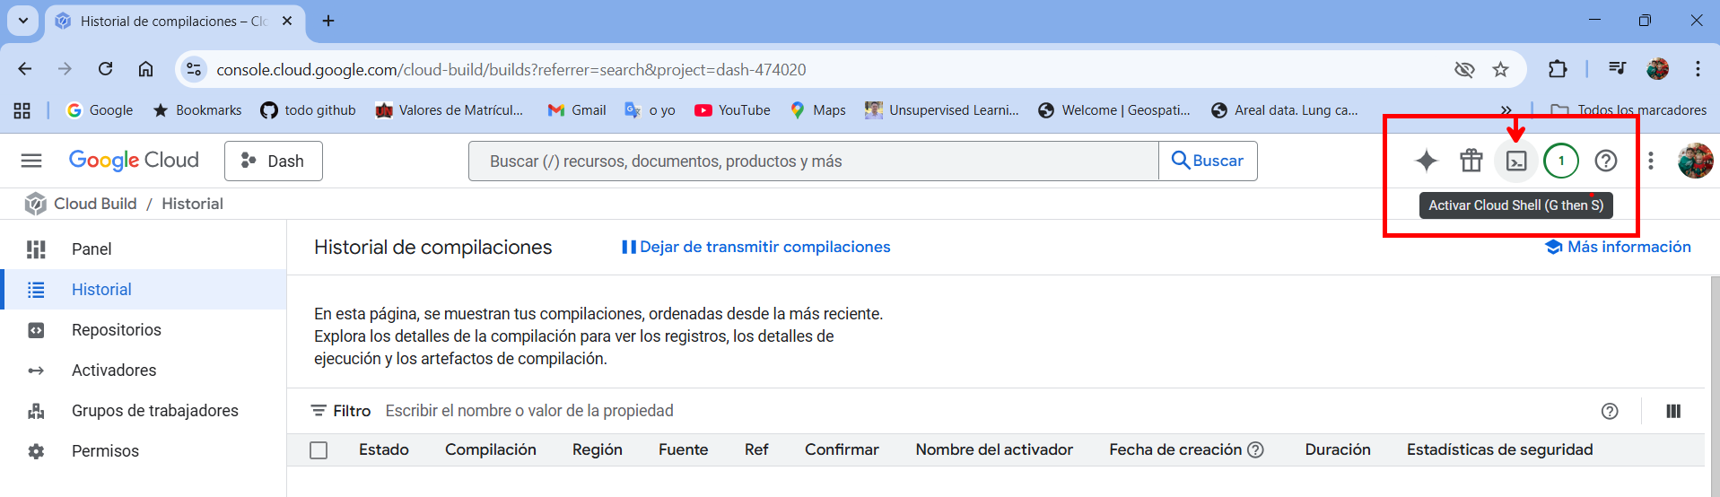Open the Más información link
The image size is (1720, 497).
coord(1619,247)
